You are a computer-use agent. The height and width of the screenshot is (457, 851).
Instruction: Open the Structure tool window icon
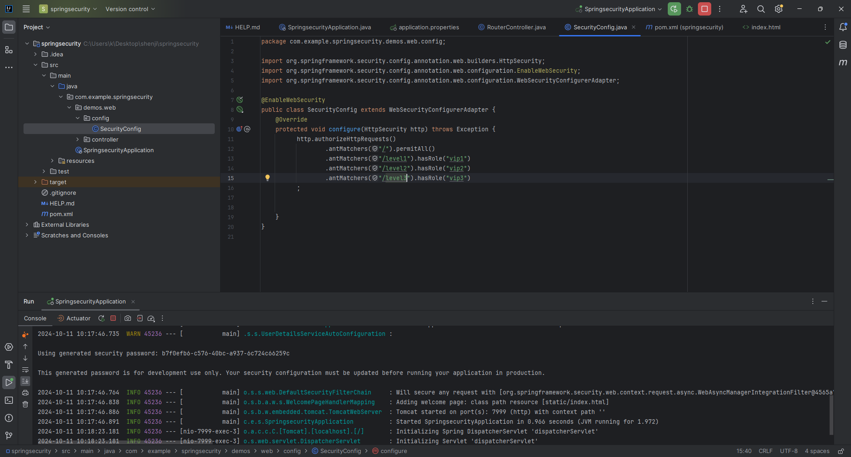9,50
